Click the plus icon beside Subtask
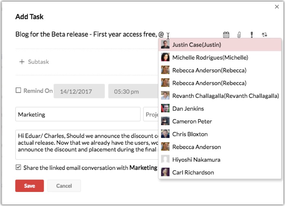This screenshot has width=285, height=206. coord(22,62)
